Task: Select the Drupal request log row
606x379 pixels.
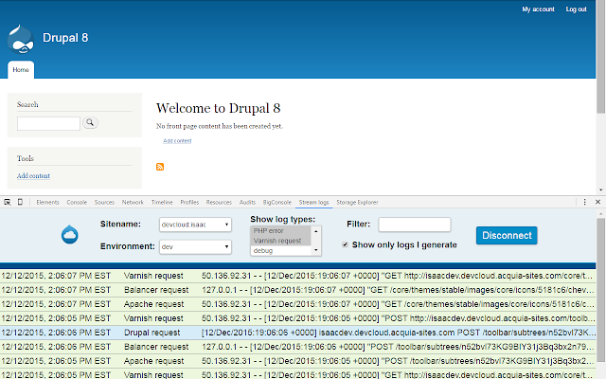Action: click(297, 333)
